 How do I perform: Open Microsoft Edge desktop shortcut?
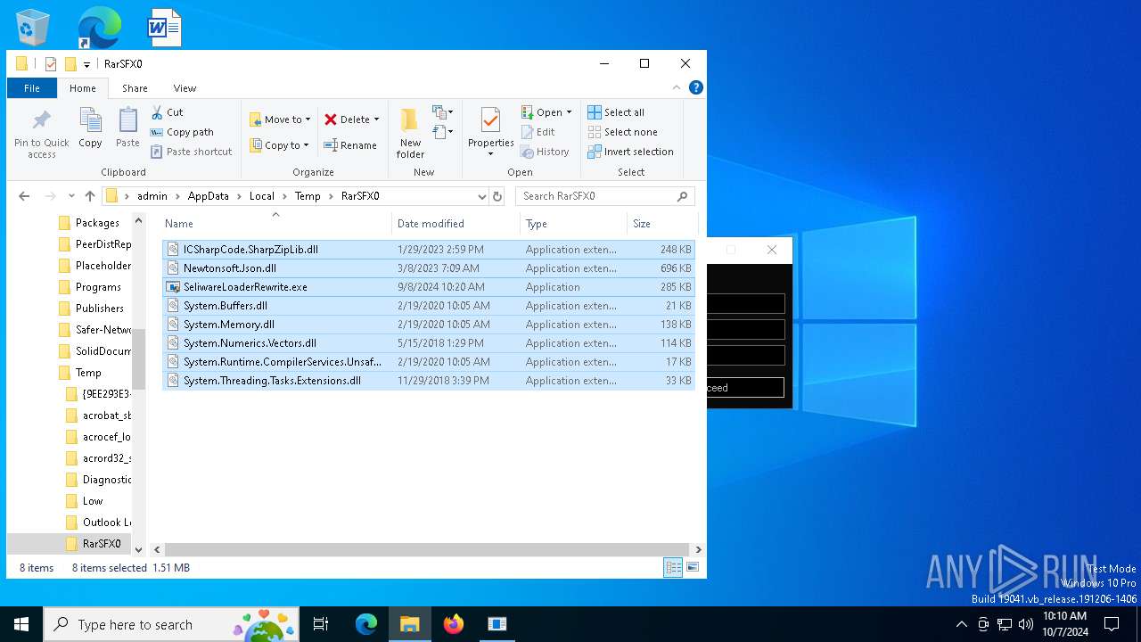click(99, 28)
